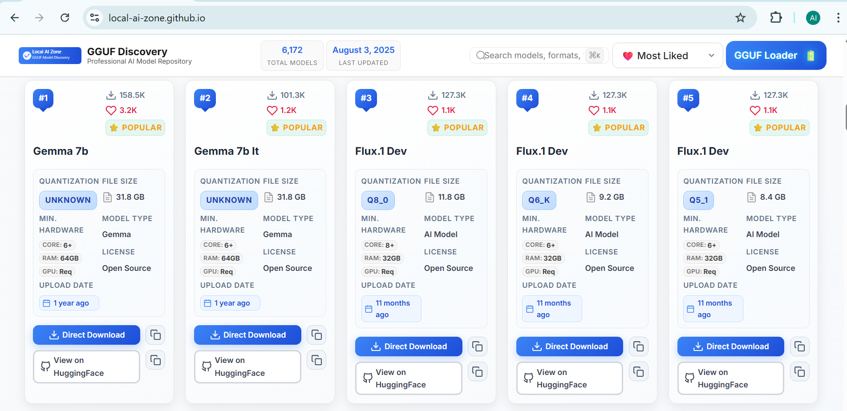Click the #4 rank badge
The image size is (847, 411).
(x=527, y=99)
